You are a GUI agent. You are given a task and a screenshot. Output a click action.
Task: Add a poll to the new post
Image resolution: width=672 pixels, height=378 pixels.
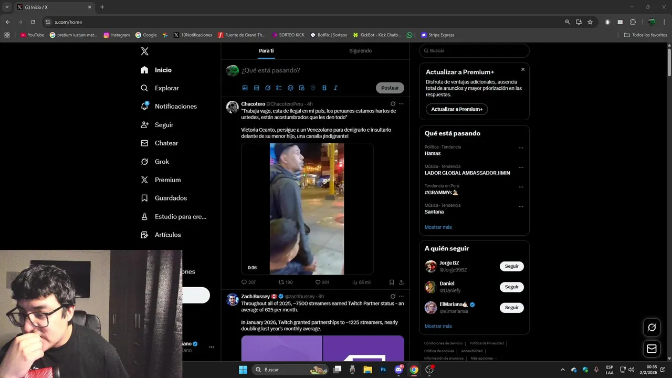point(279,88)
